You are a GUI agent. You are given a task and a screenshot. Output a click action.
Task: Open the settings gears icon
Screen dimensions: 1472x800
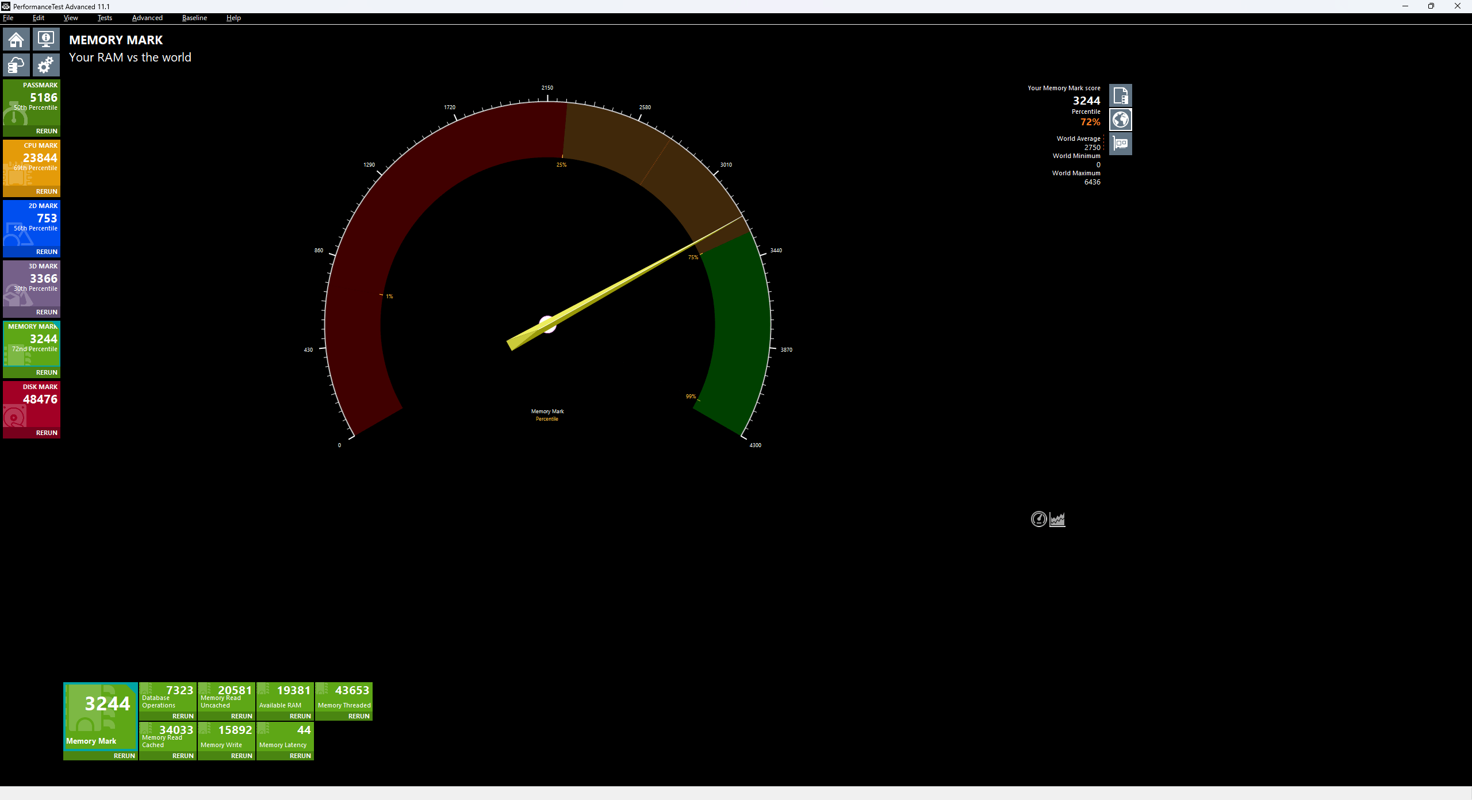(x=46, y=65)
